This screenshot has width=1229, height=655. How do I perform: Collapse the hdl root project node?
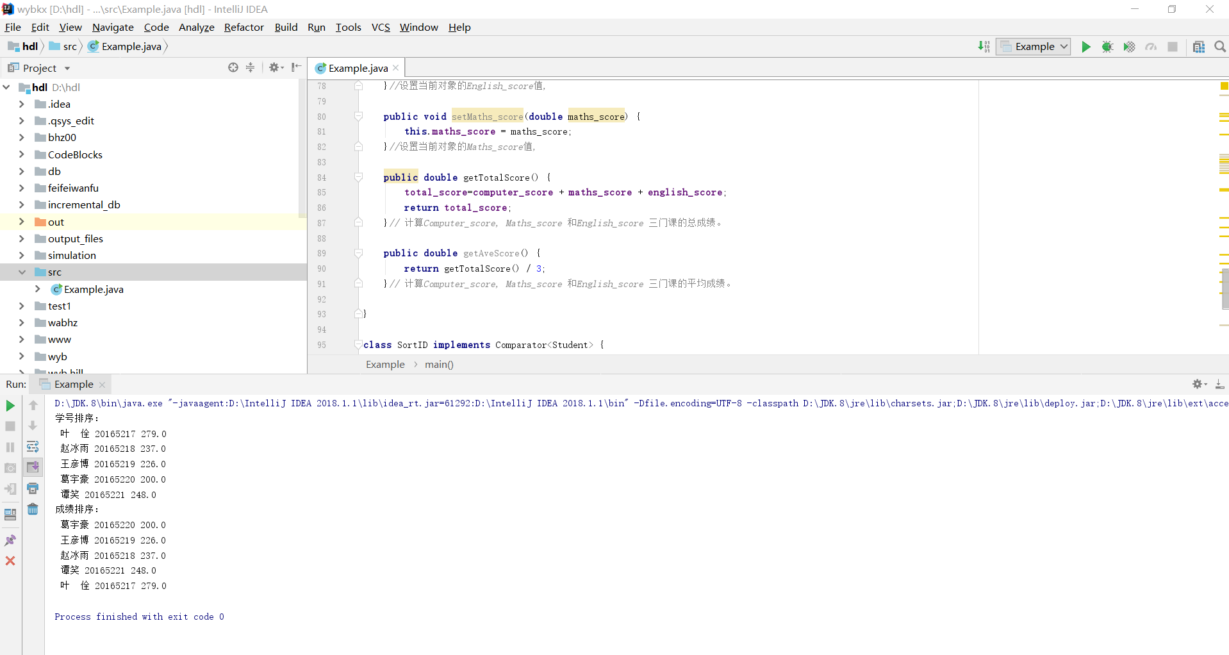6,87
